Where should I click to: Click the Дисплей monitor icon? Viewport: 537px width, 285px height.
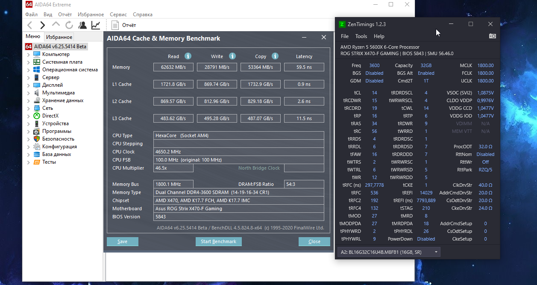(x=37, y=85)
